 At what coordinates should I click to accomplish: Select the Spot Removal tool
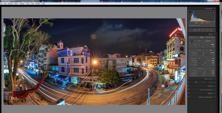(x=195, y=30)
